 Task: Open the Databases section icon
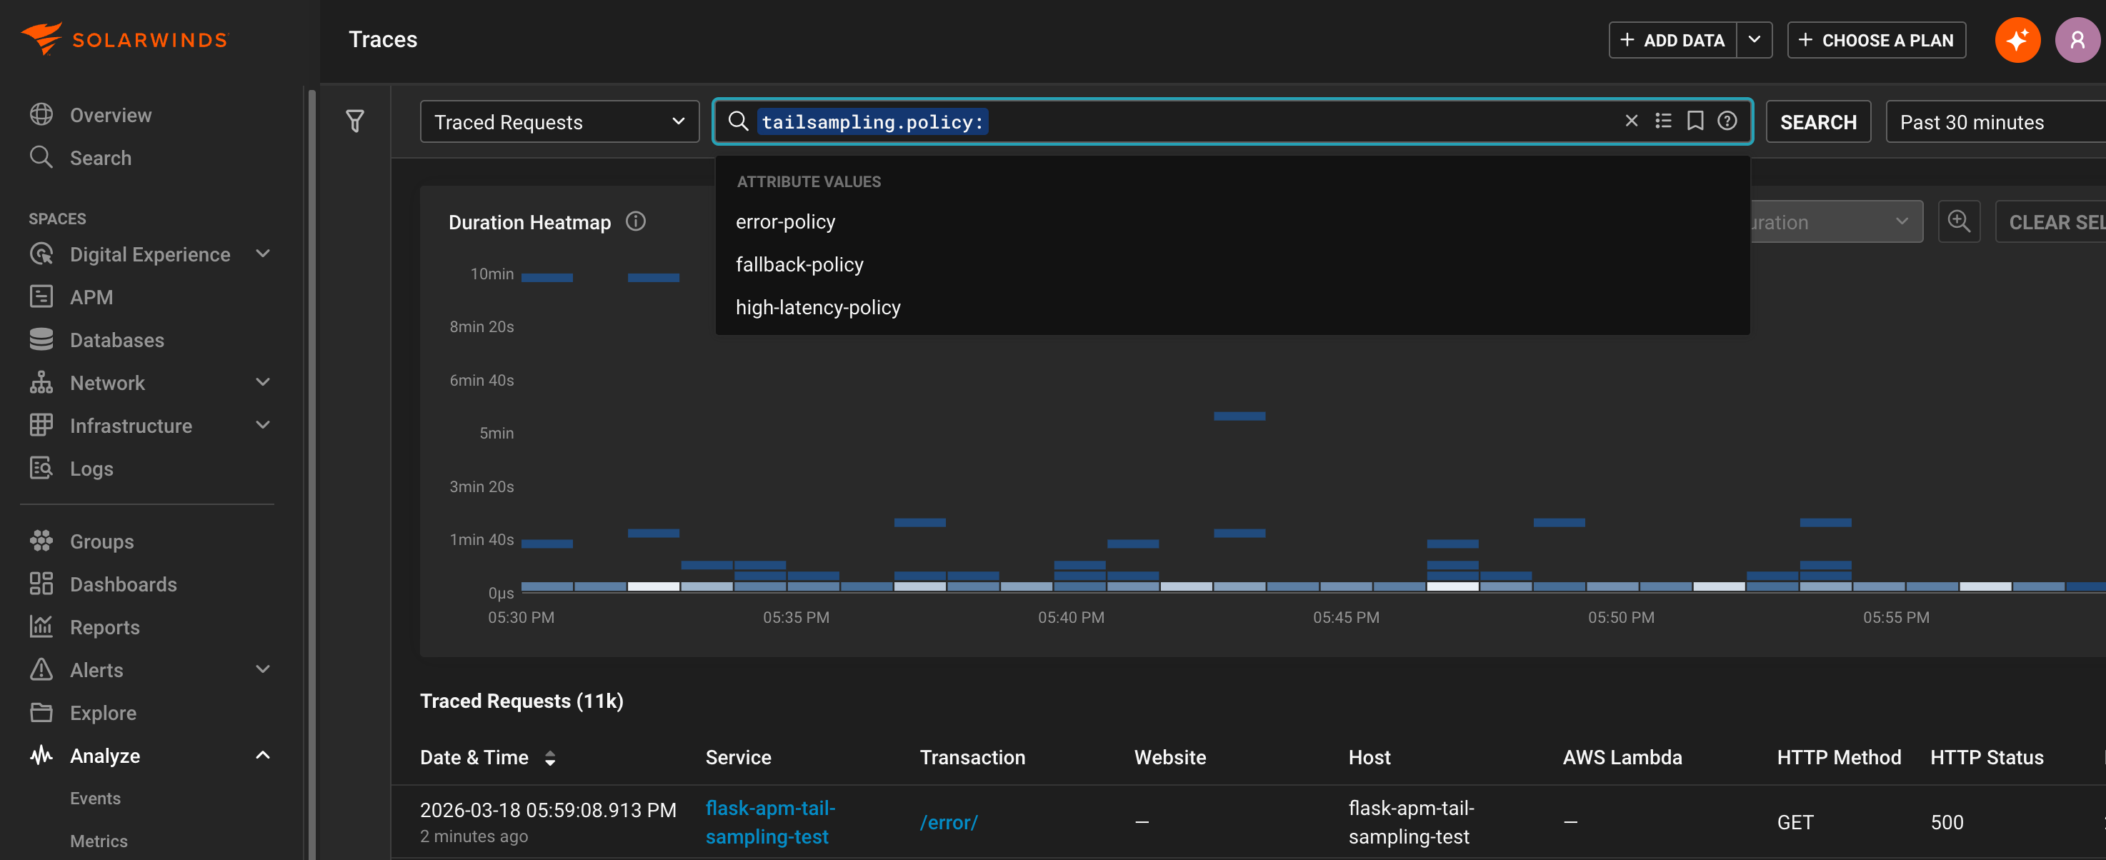pyautogui.click(x=43, y=339)
